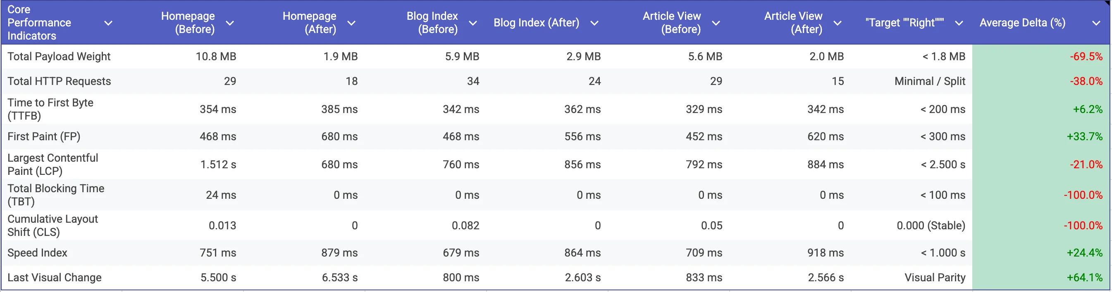
Task: Select the 6.533 s Last Visual Change cell
Action: [340, 277]
